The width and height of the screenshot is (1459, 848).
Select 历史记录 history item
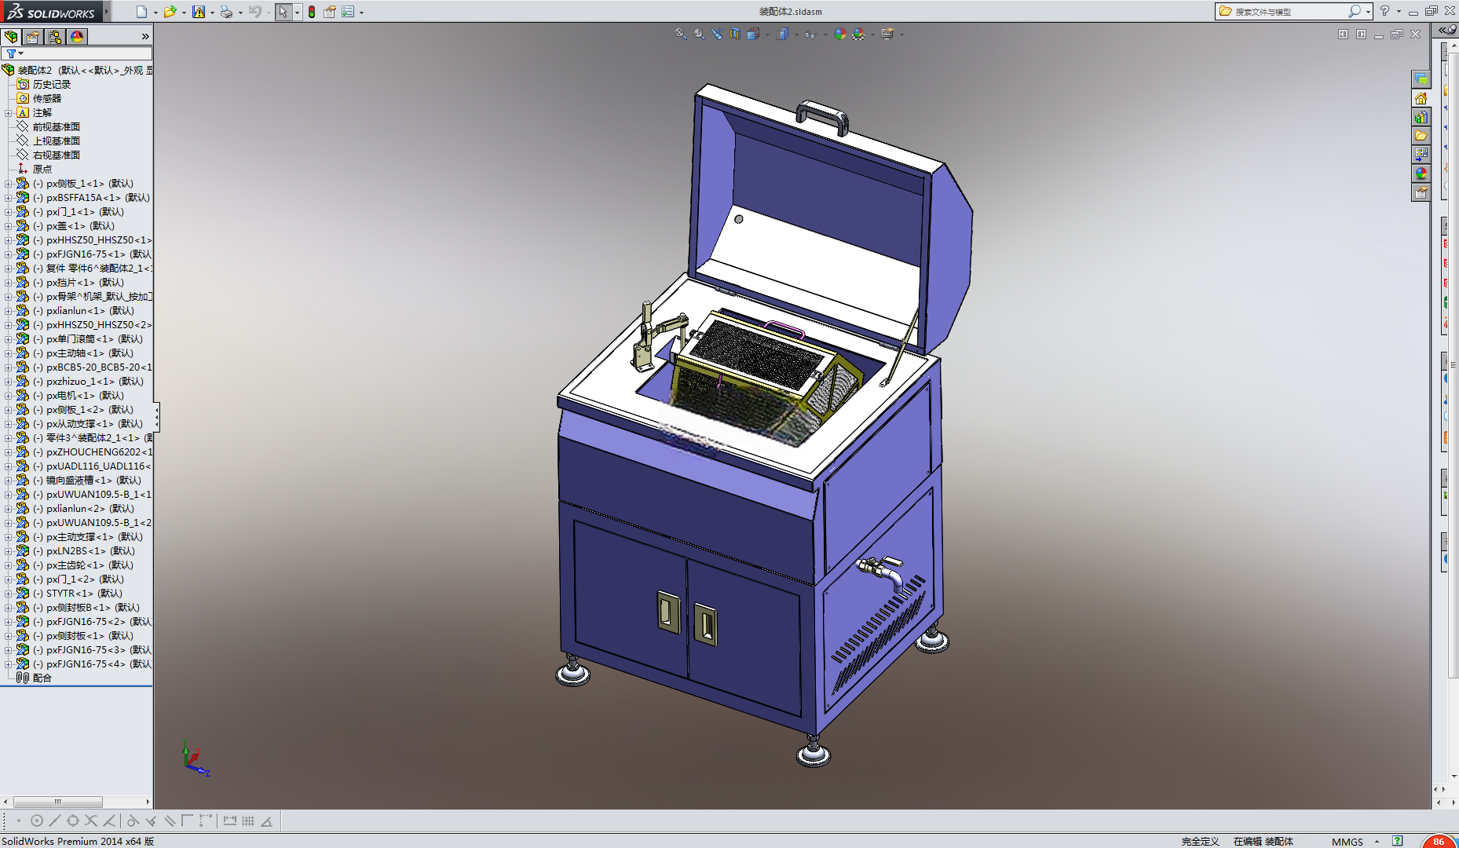tap(51, 85)
